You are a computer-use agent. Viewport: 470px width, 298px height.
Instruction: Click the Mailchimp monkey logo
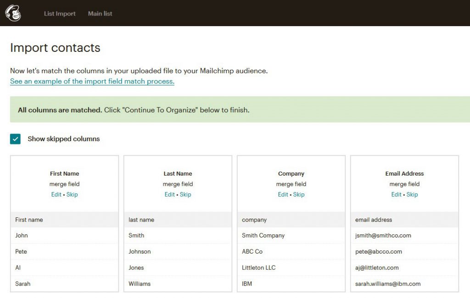13,13
